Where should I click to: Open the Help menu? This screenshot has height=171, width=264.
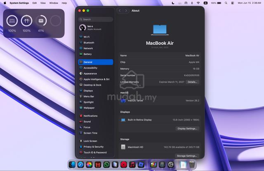coord(64,3)
